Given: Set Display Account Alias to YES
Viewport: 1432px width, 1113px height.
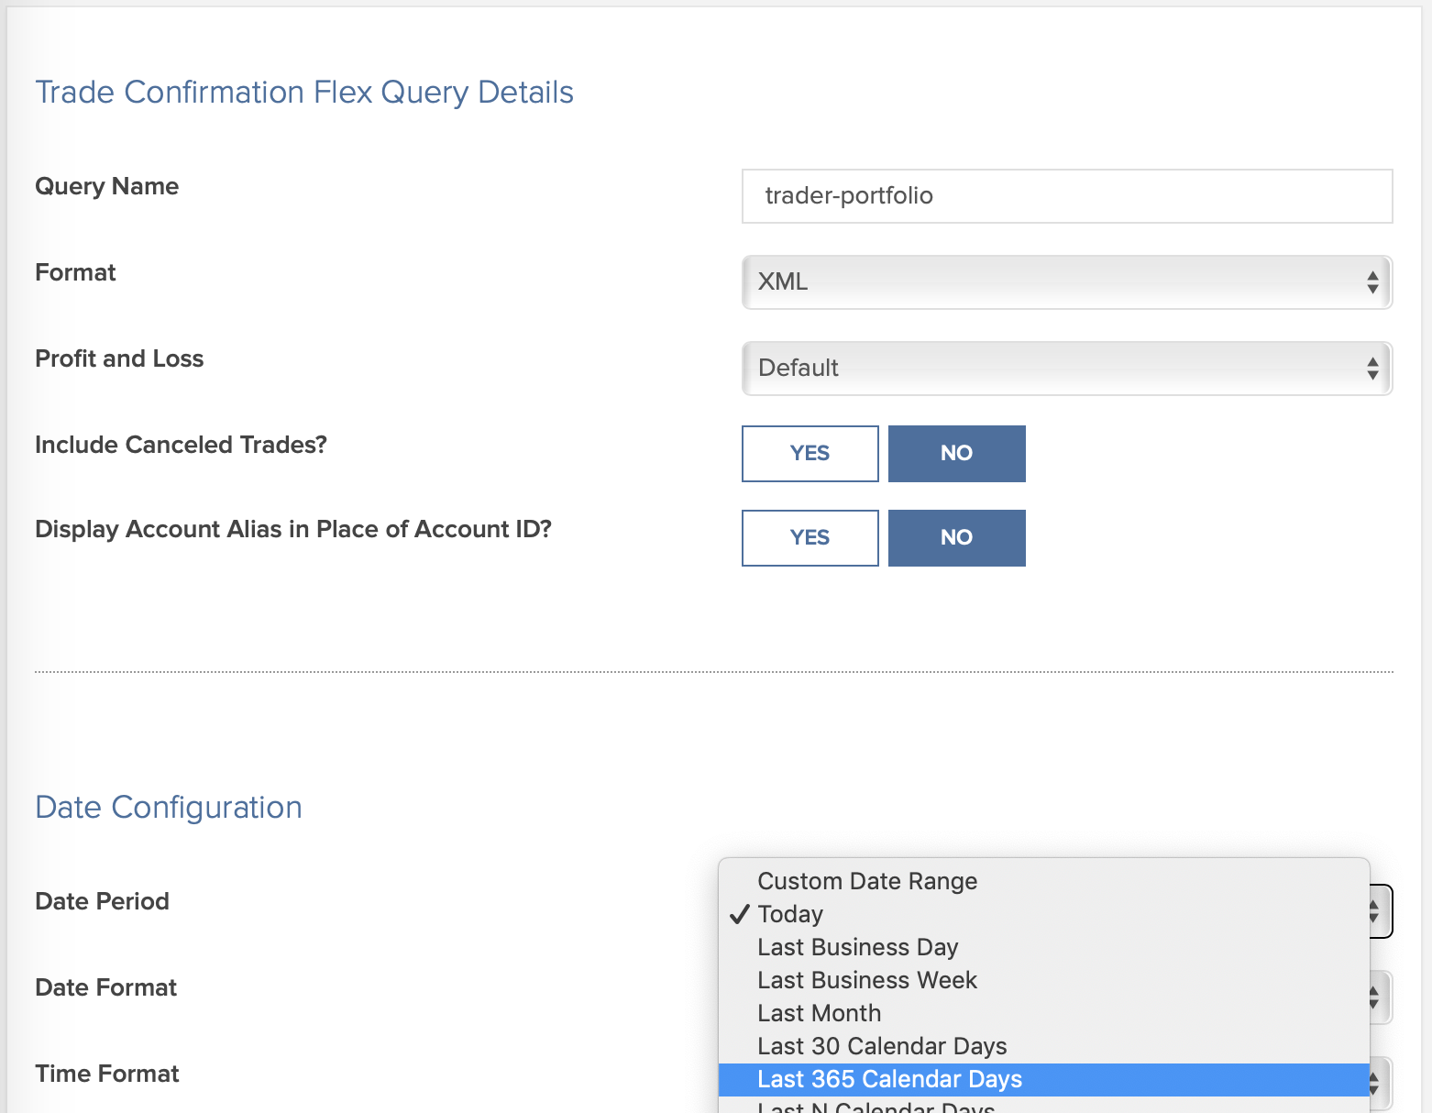Looking at the screenshot, I should point(809,537).
